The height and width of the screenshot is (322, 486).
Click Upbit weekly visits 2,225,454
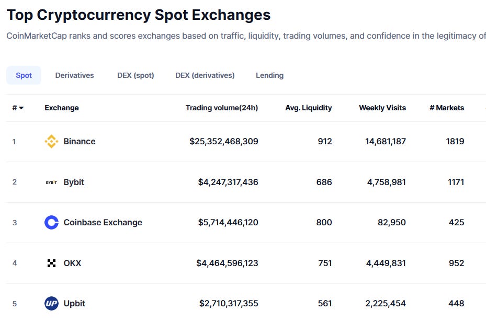click(x=386, y=303)
